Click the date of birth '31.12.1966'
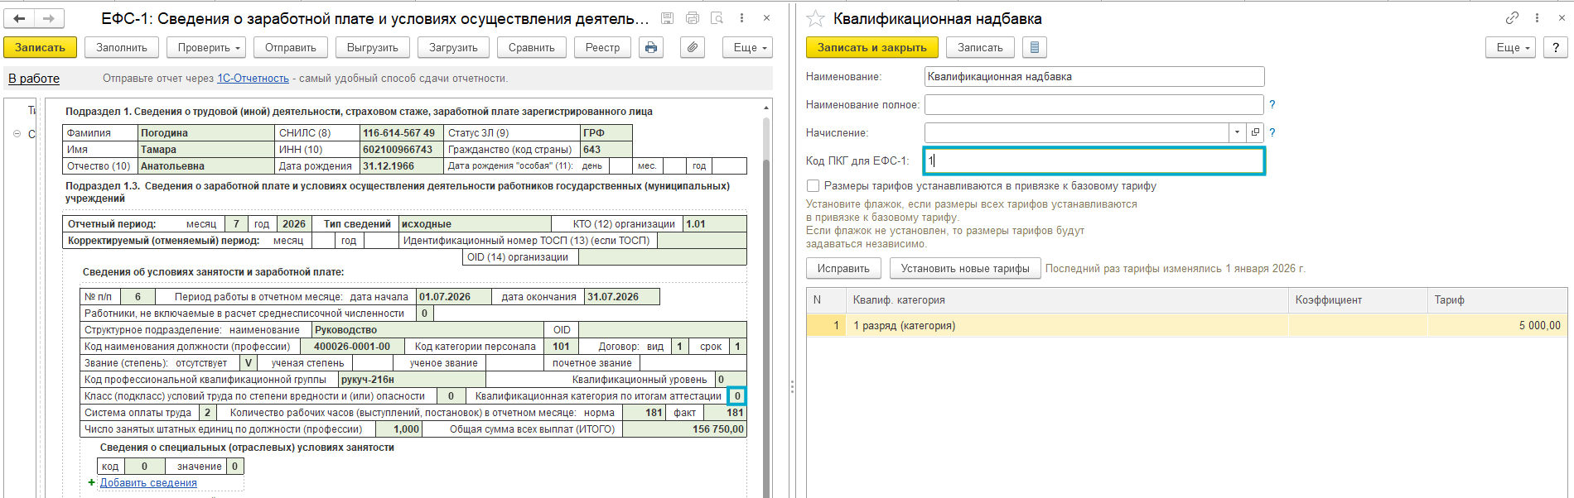Screen dimensions: 1574x498 (x=402, y=166)
